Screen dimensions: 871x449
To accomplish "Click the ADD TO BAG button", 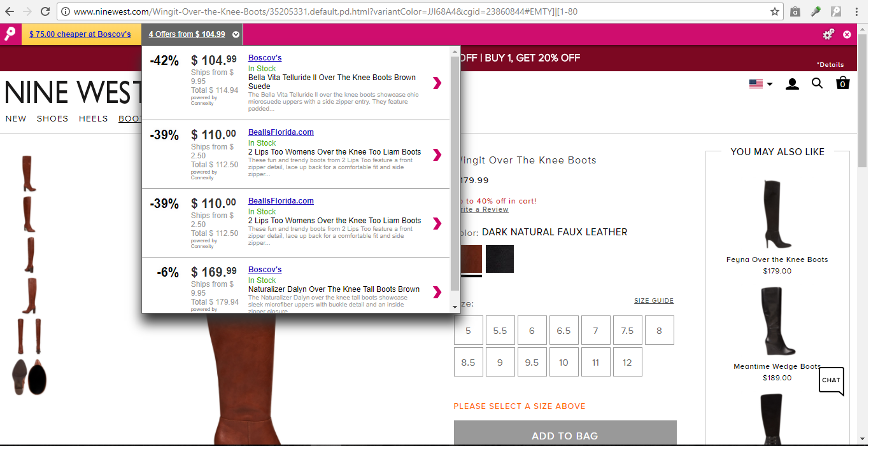I will 565,436.
